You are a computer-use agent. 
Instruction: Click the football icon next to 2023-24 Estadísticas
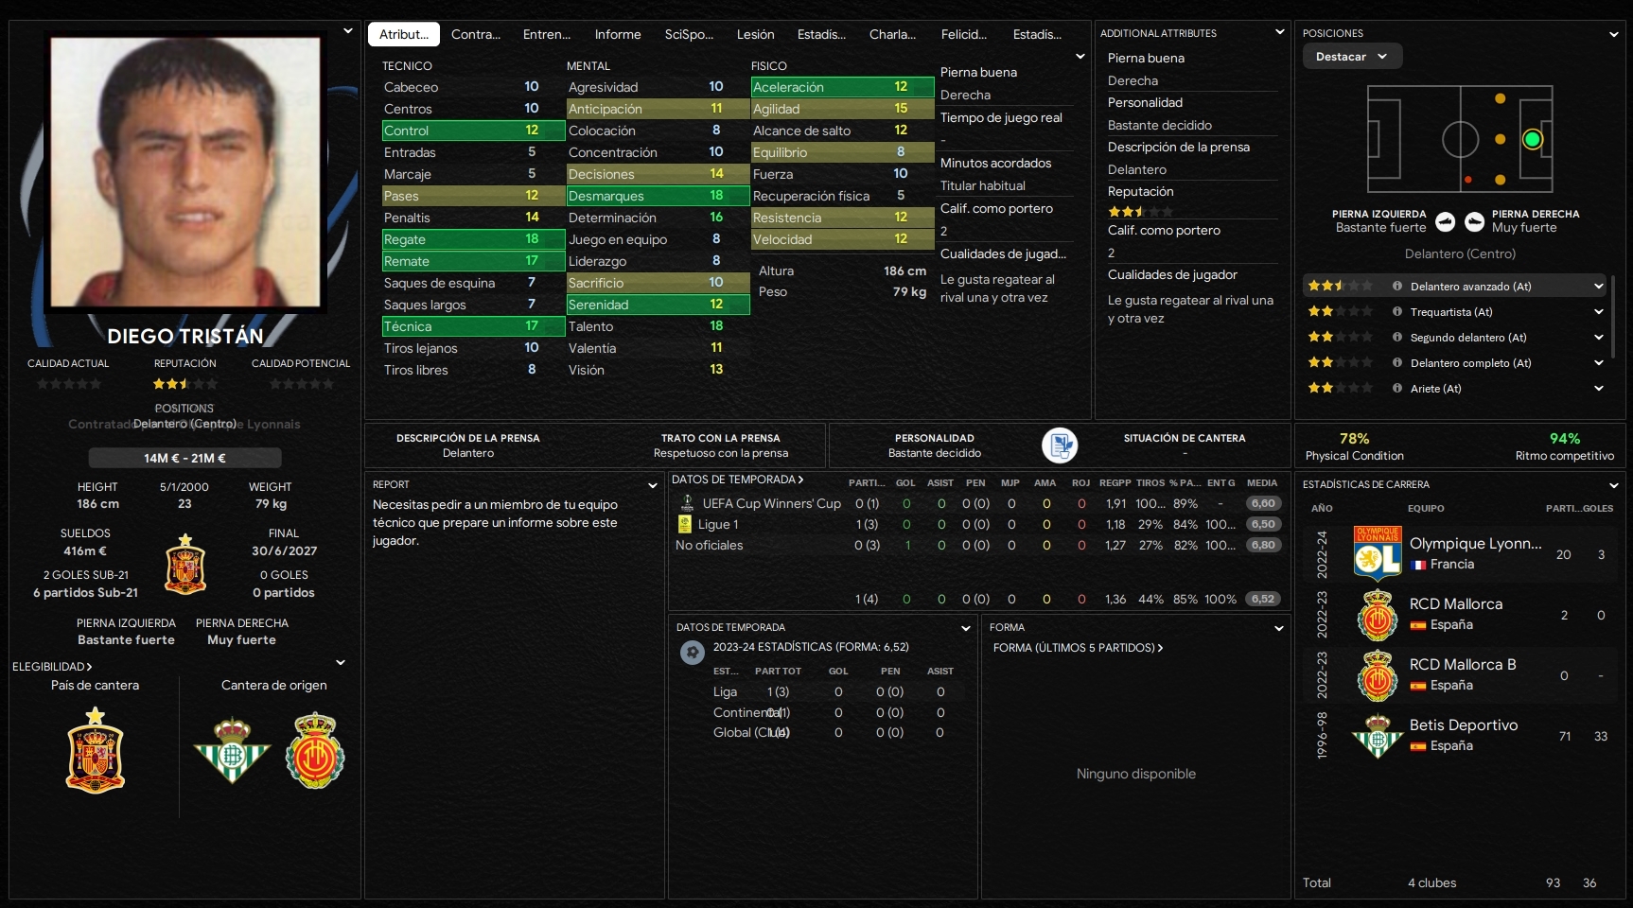tap(693, 652)
